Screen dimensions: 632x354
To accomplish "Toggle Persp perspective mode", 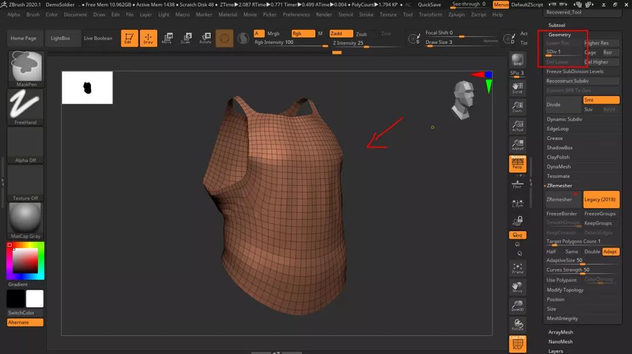I will click(517, 164).
